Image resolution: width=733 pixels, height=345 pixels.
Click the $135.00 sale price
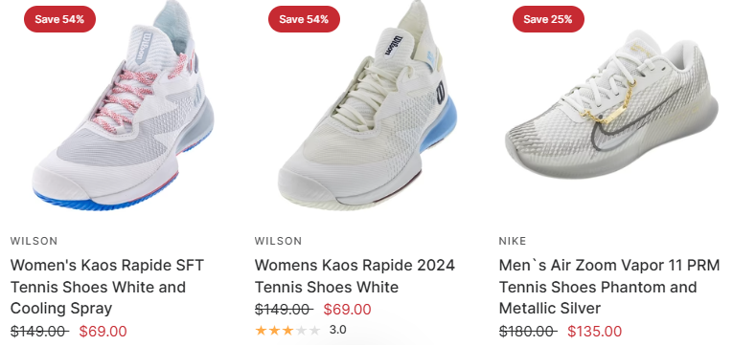coord(595,332)
